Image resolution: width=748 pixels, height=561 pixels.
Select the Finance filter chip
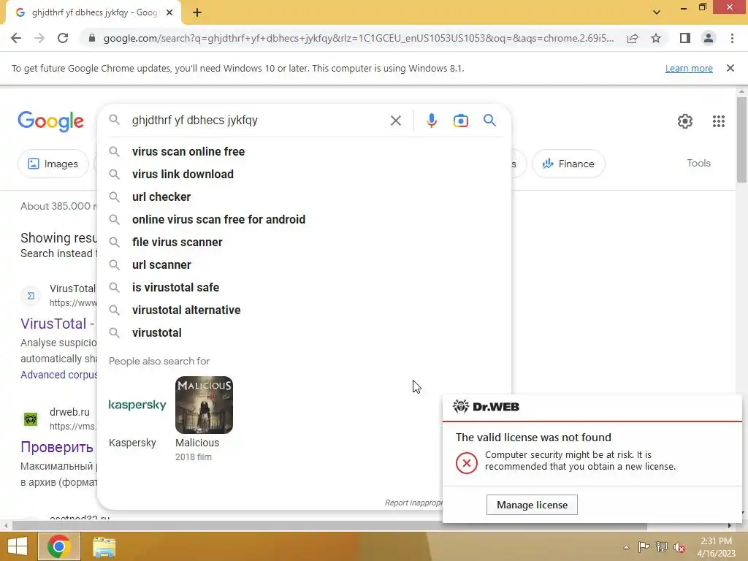(568, 164)
